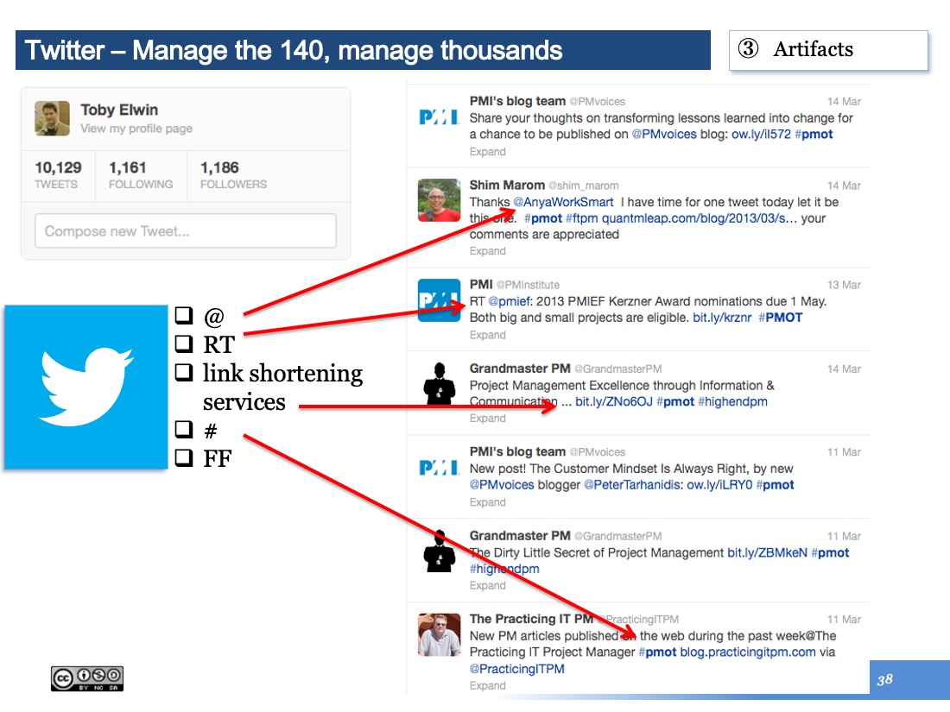Image resolution: width=950 pixels, height=712 pixels.
Task: Open the quantmleap.com blog link
Action: click(x=700, y=218)
